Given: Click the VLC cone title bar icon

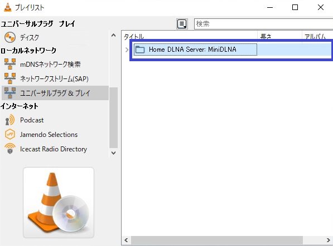Looking at the screenshot, I should pos(8,7).
